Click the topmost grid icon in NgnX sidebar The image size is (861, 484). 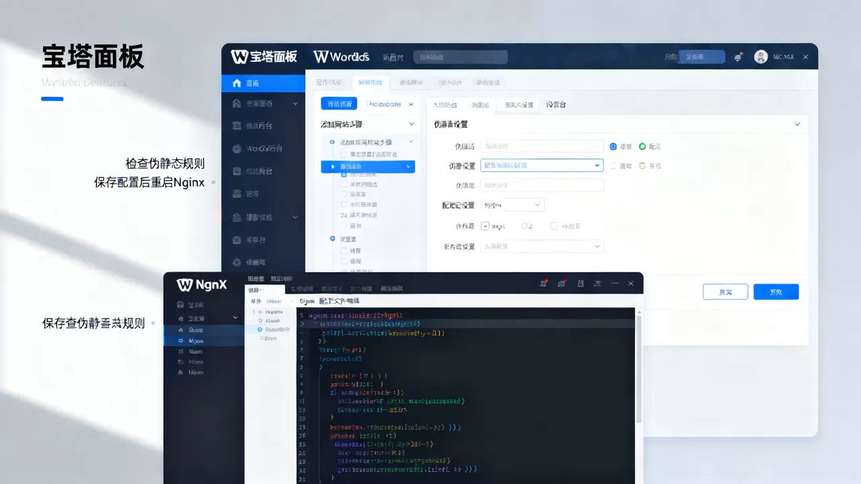(180, 305)
